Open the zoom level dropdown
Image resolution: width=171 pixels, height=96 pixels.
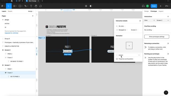click(167, 6)
